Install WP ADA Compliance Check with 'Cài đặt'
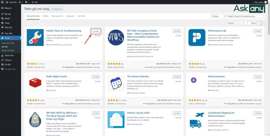The image size is (270, 136). [177, 31]
